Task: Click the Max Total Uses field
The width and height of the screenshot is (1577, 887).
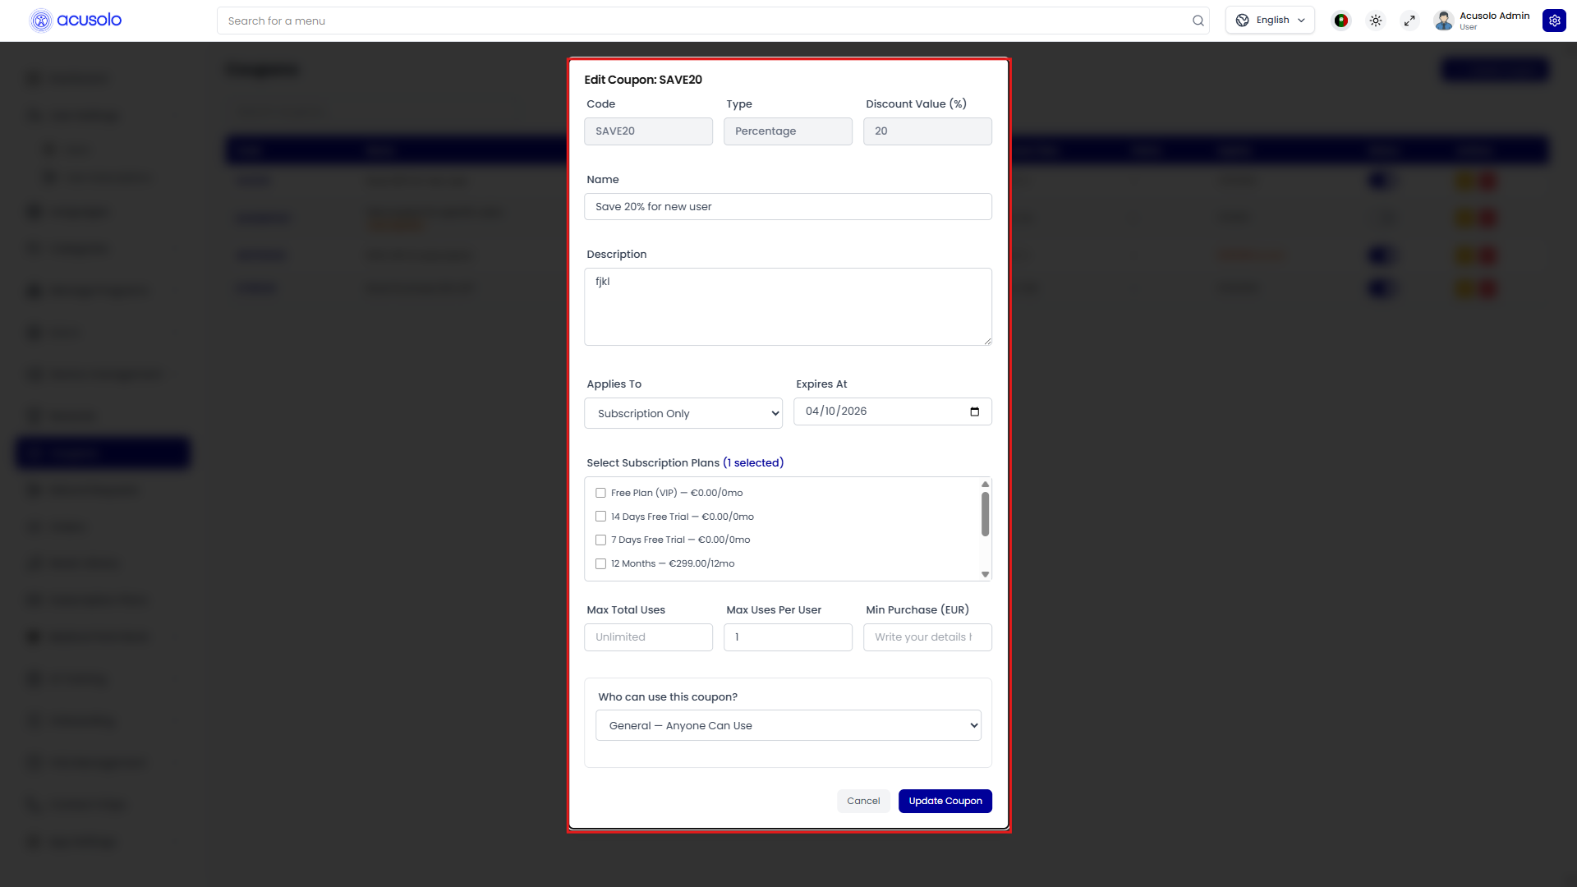Action: pos(648,637)
